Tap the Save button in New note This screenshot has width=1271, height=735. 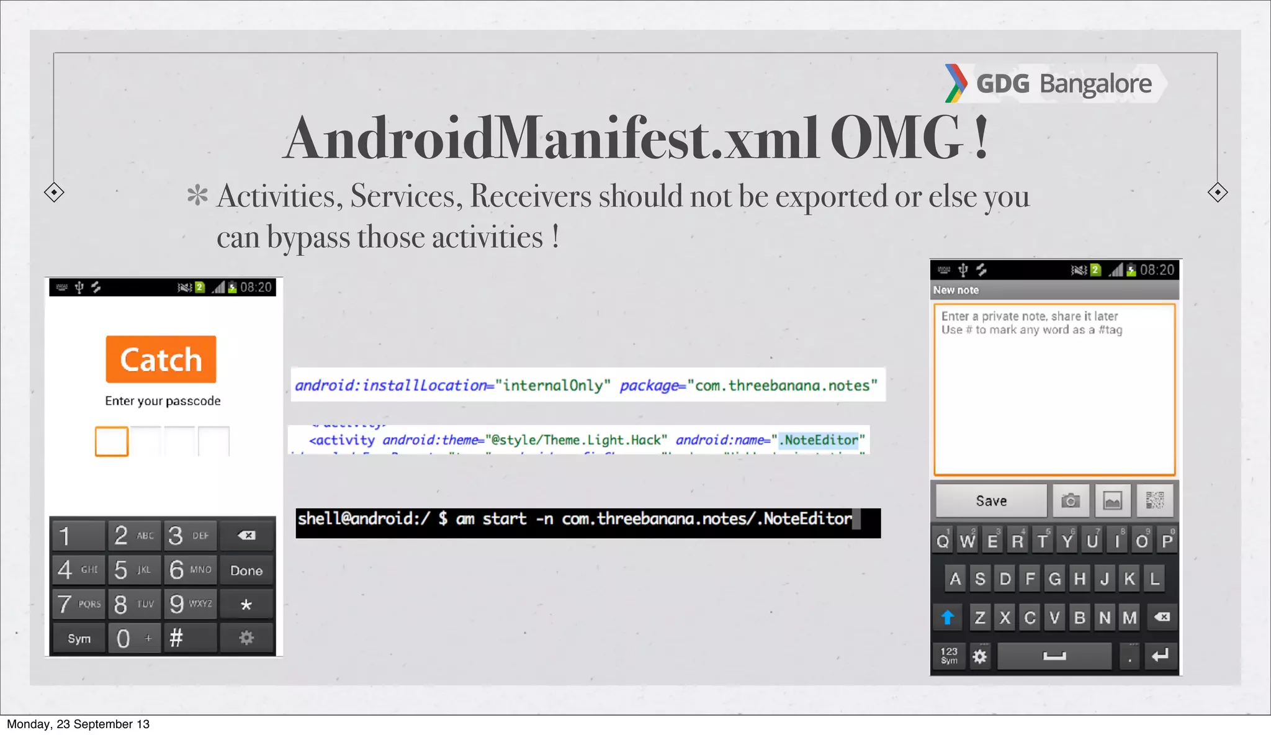point(991,500)
